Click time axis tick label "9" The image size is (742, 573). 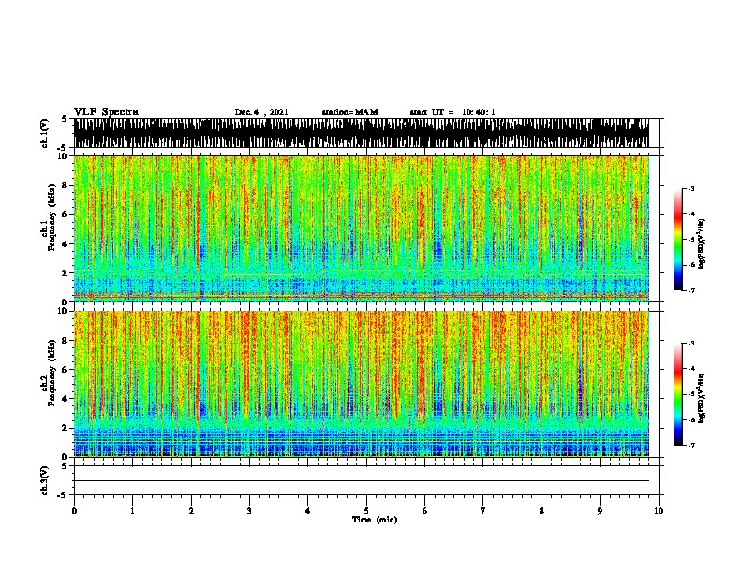point(600,511)
